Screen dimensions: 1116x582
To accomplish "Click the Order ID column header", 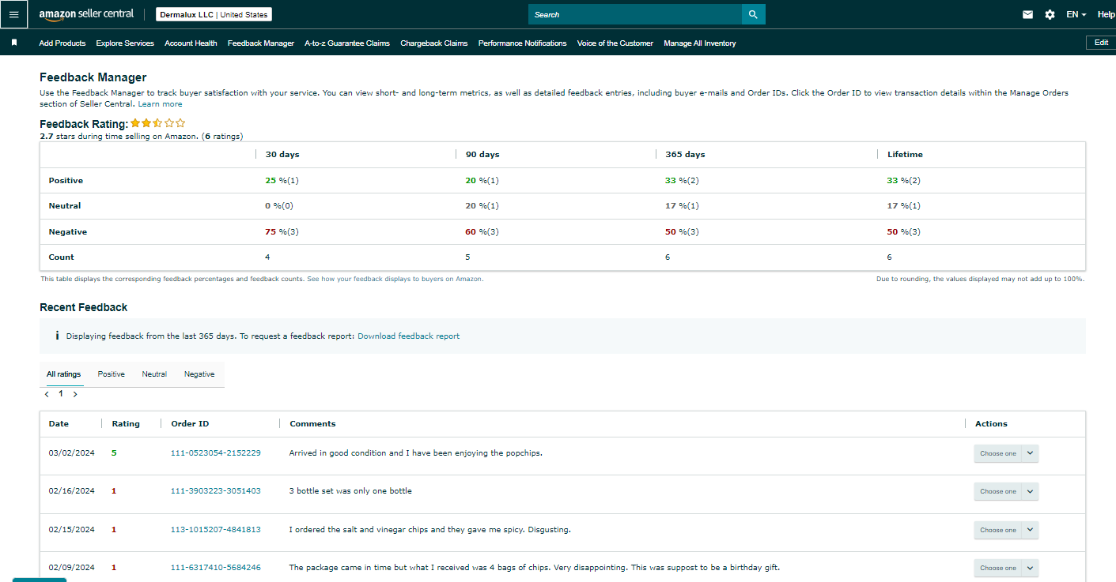I will click(190, 424).
